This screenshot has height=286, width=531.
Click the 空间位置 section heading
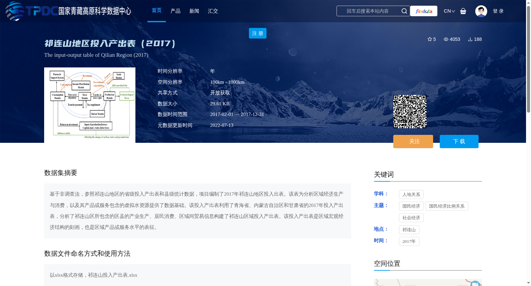coord(387,264)
